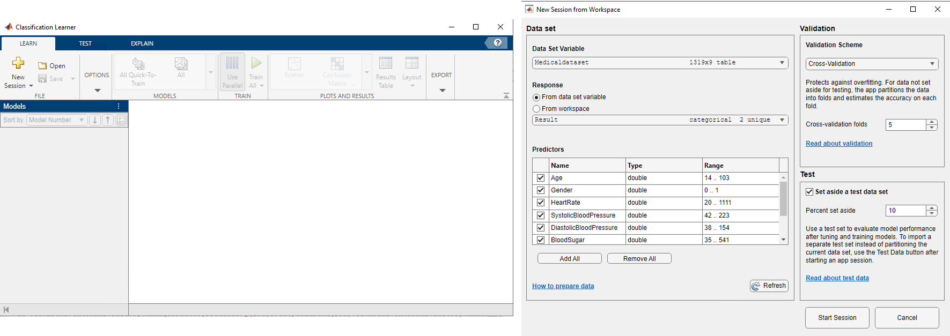Click the Use Parallel icon
This screenshot has height=336, width=950.
[232, 63]
